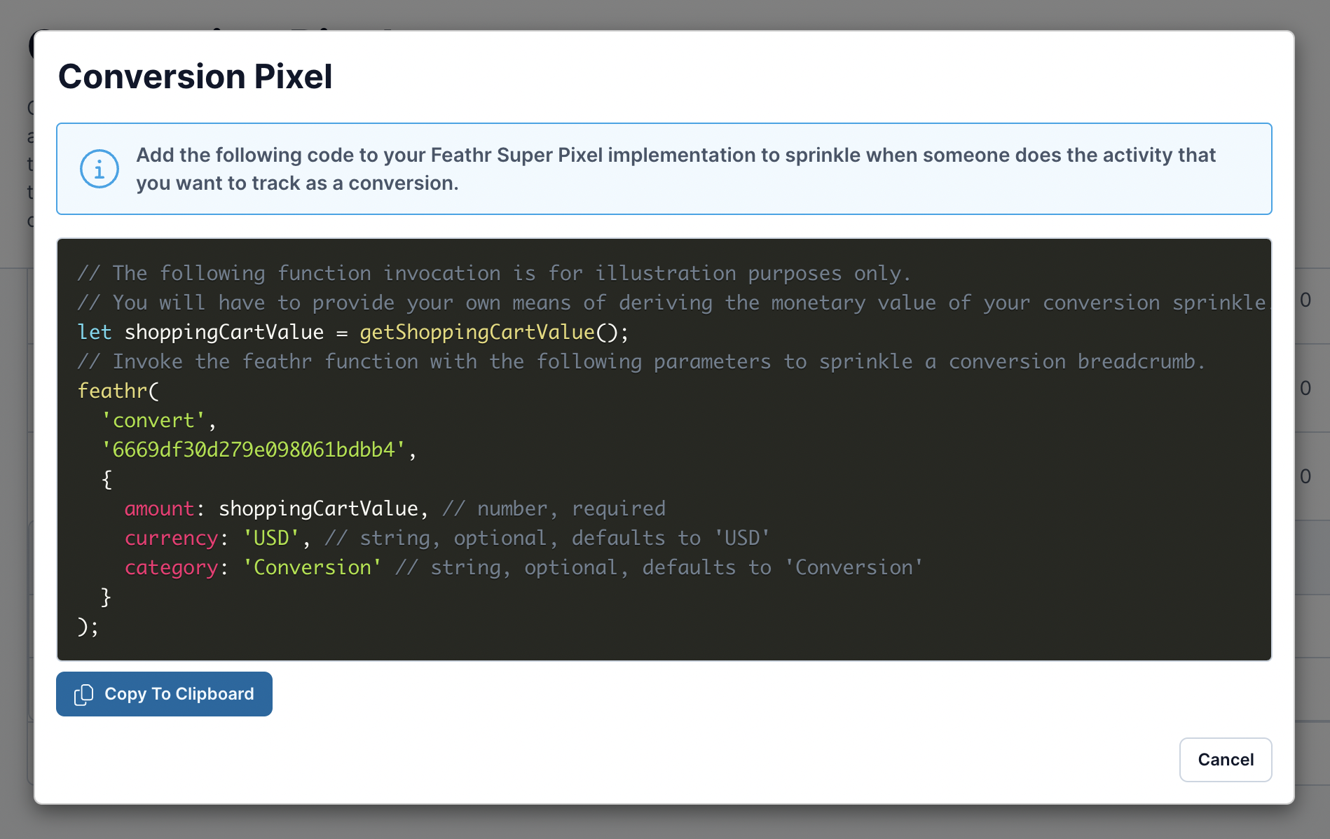Click the feathr( function name line

click(x=118, y=391)
